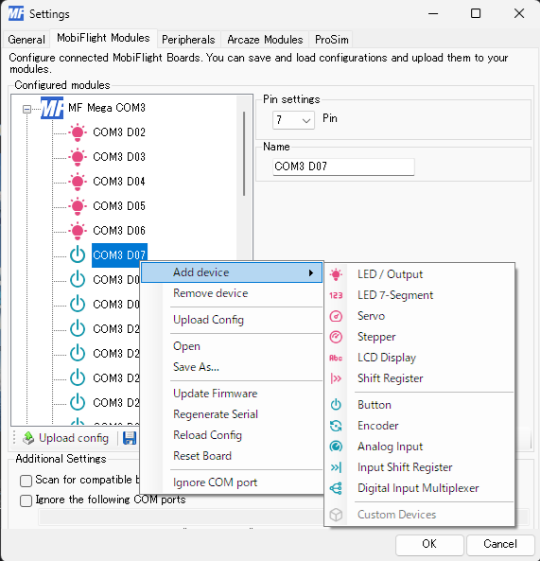Click the Custom Devices cube icon

336,515
